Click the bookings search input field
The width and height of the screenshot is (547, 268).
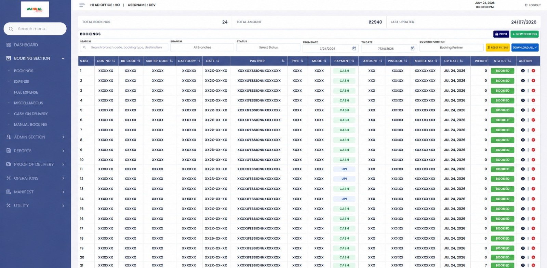pyautogui.click(x=124, y=48)
